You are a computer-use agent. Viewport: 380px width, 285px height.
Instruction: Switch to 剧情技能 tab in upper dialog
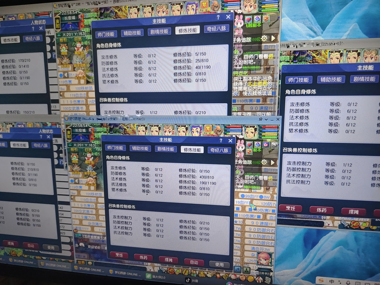tap(159, 32)
